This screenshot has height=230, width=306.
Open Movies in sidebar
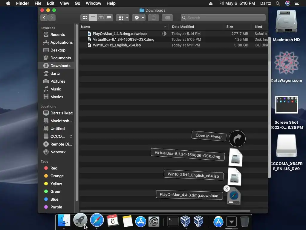[x=56, y=97]
